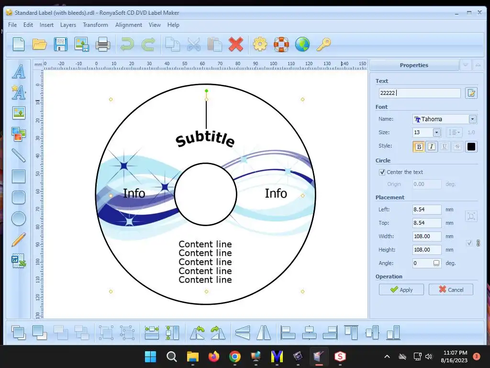Click Fit to width icon

pos(152,333)
